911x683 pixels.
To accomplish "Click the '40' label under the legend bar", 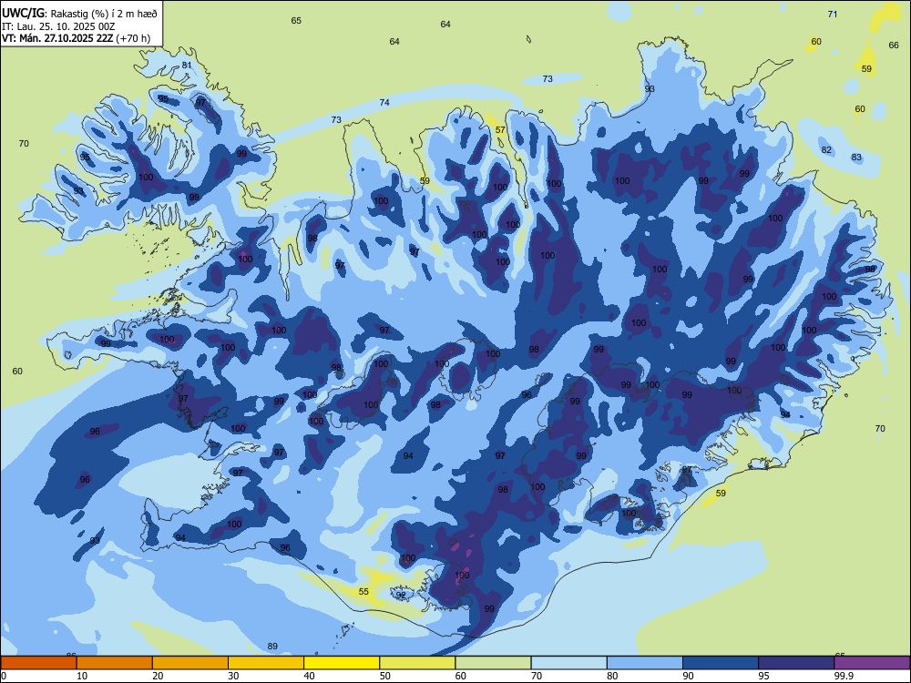I will pos(309,676).
